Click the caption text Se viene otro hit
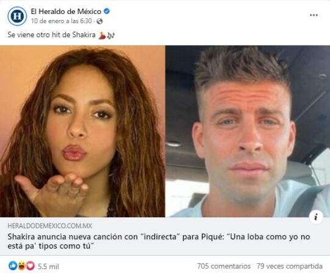 coord(52,35)
